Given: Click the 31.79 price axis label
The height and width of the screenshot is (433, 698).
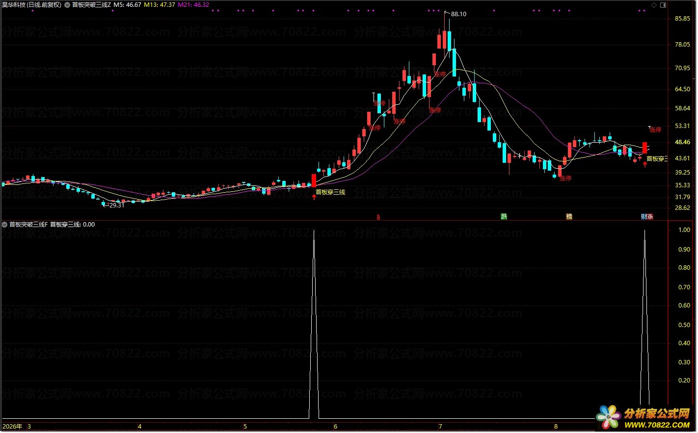Looking at the screenshot, I should pos(682,197).
